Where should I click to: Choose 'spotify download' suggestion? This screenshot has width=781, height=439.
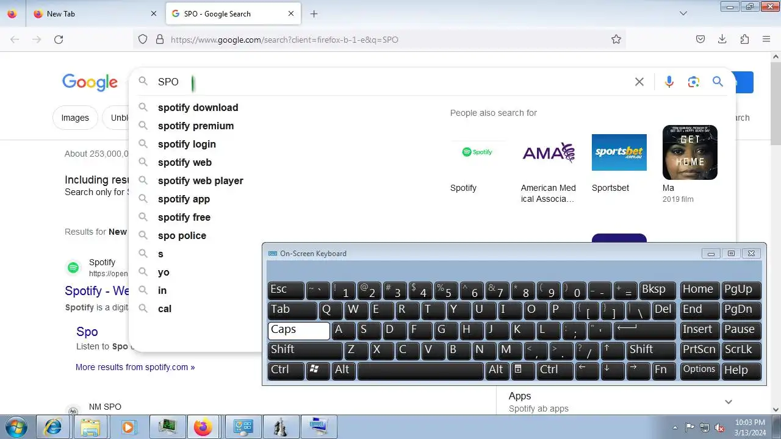click(x=198, y=107)
